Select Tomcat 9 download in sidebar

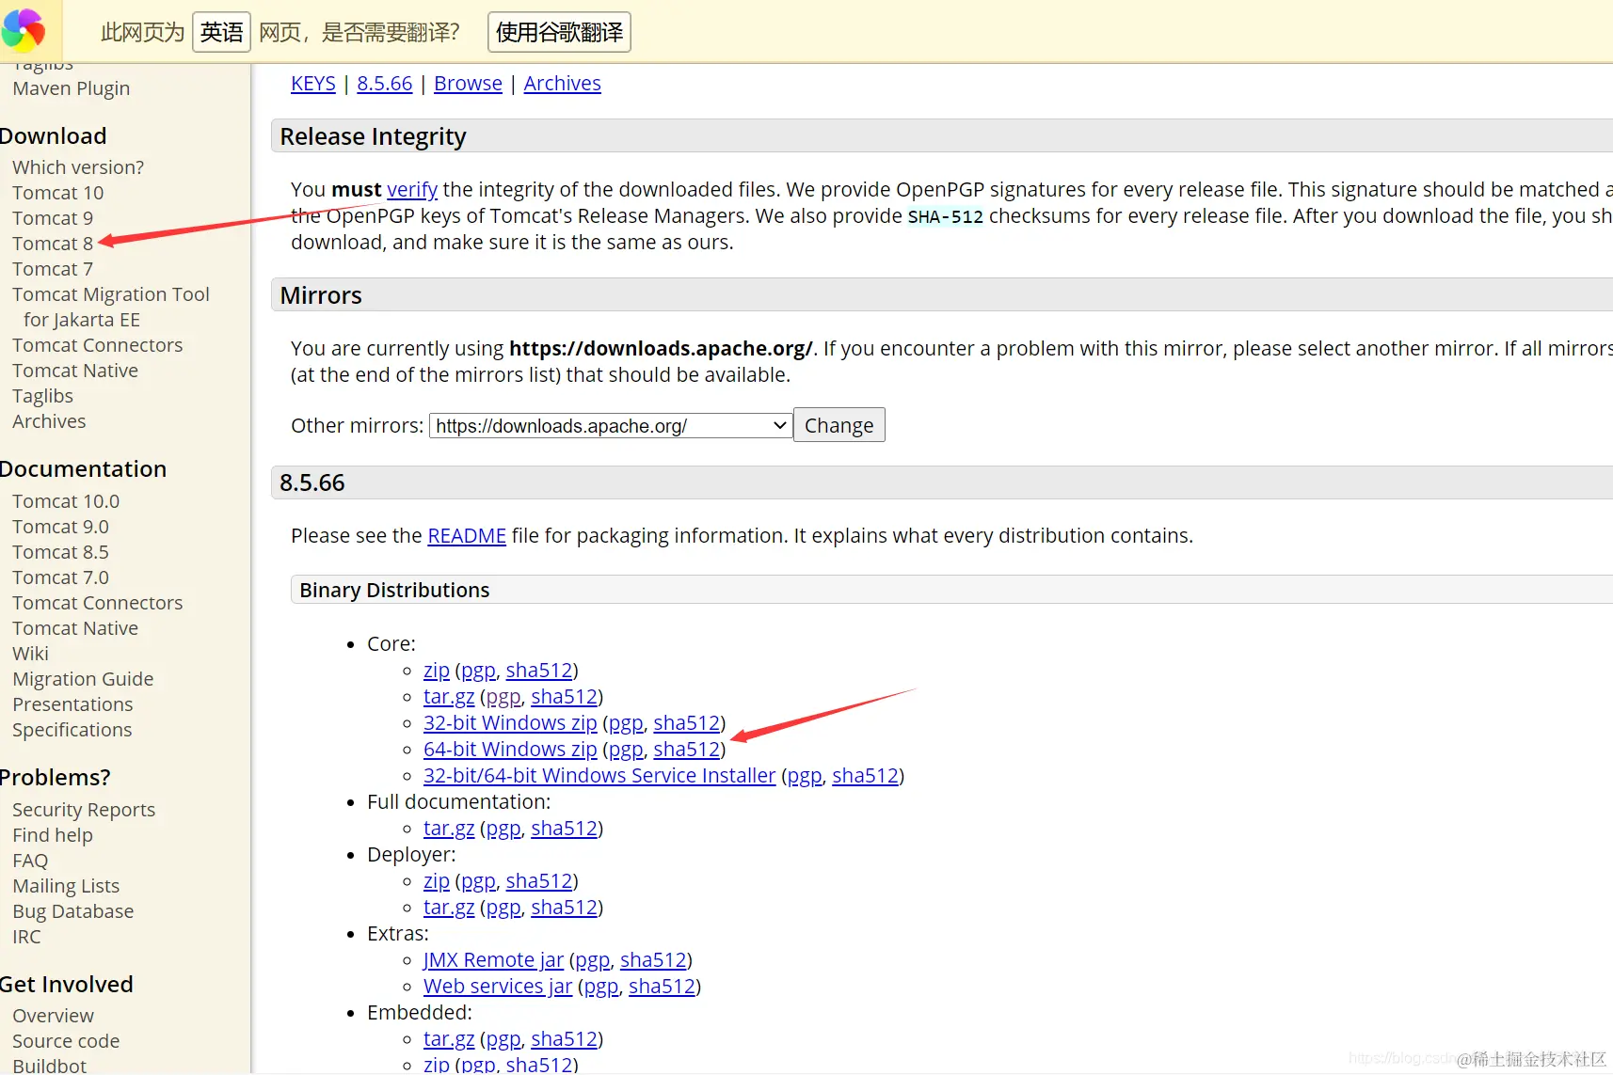tap(53, 218)
